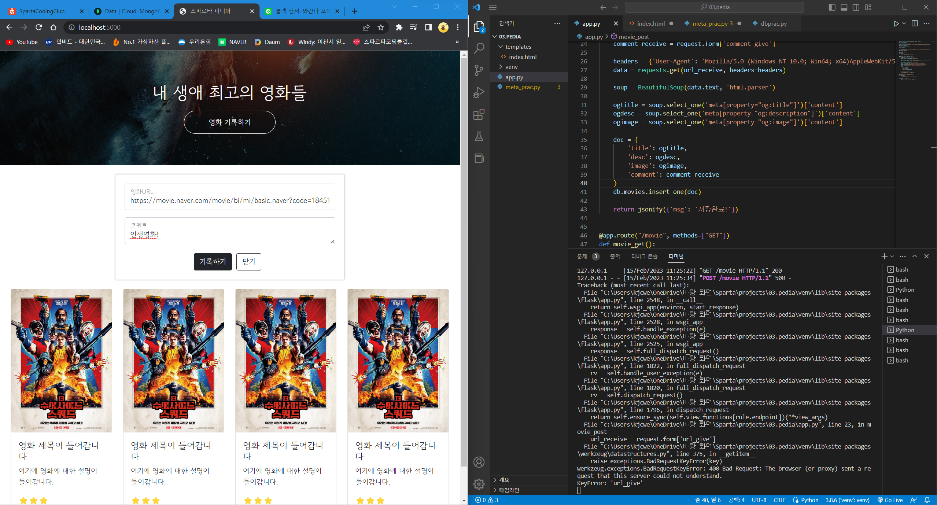Viewport: 937px width, 505px height.
Task: Toggle the primary side bar layout
Action: coord(832,7)
